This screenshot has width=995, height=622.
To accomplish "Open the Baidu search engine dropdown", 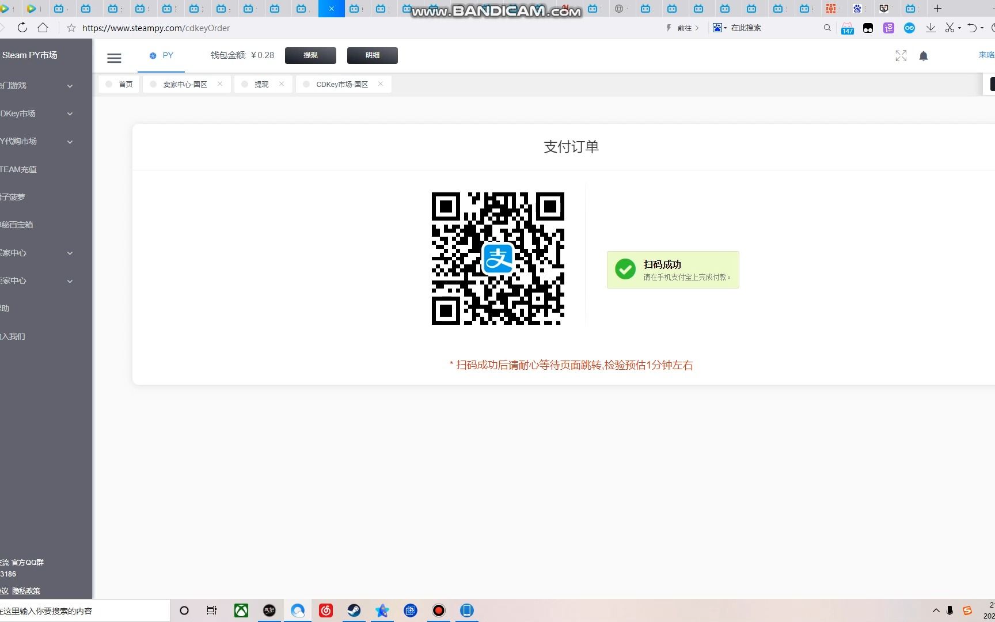I will 720,28.
